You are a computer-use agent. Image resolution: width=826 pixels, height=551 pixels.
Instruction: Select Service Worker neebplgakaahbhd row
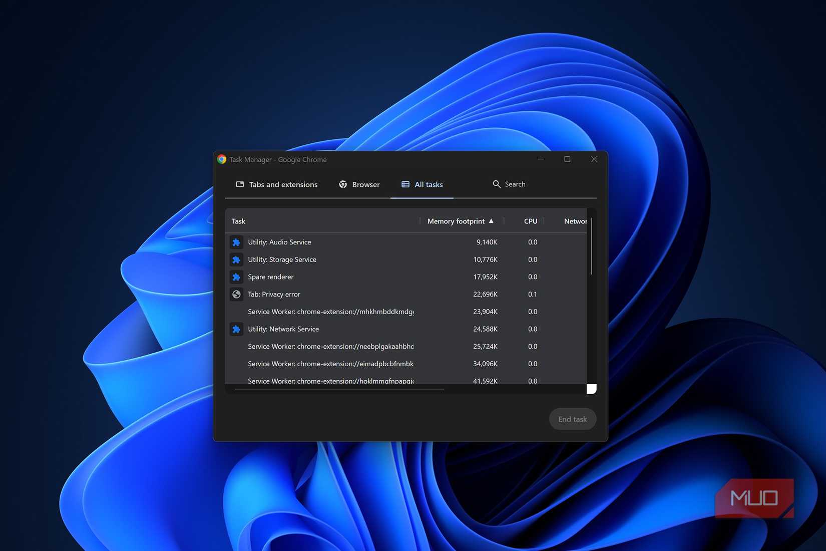pos(406,347)
